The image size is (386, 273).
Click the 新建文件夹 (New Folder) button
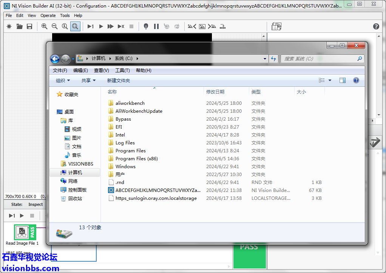tap(118, 80)
